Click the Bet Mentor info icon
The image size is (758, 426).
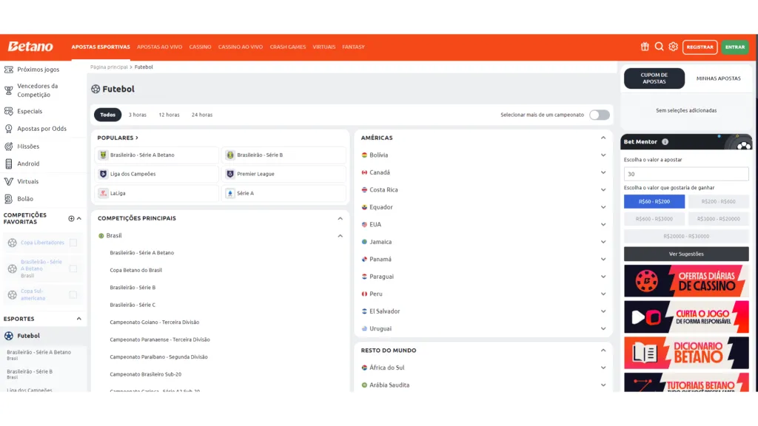pos(665,142)
